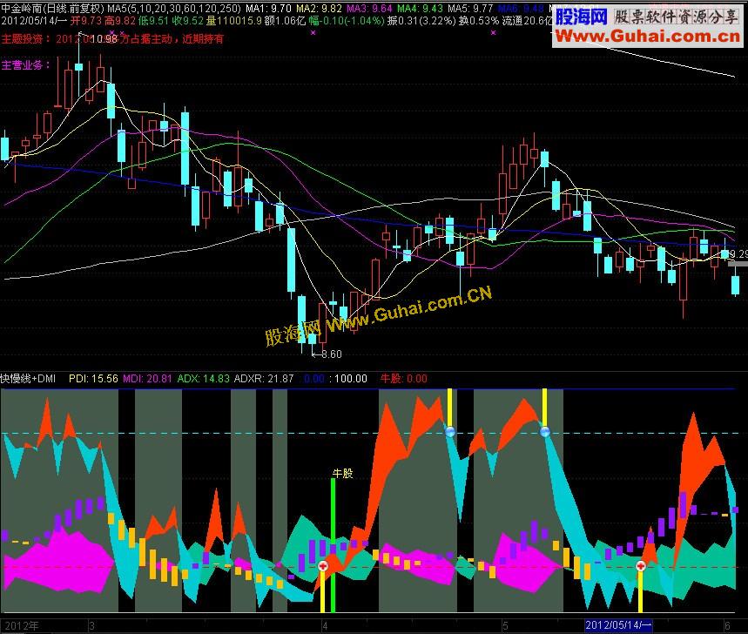748x634 pixels.
Task: Click the 快慢线+DMI indicator name
Action: 28,379
